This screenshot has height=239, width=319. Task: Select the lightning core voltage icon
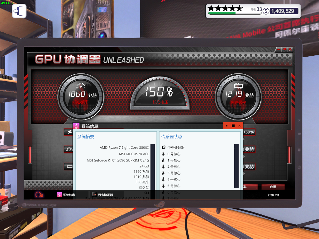[69, 132]
